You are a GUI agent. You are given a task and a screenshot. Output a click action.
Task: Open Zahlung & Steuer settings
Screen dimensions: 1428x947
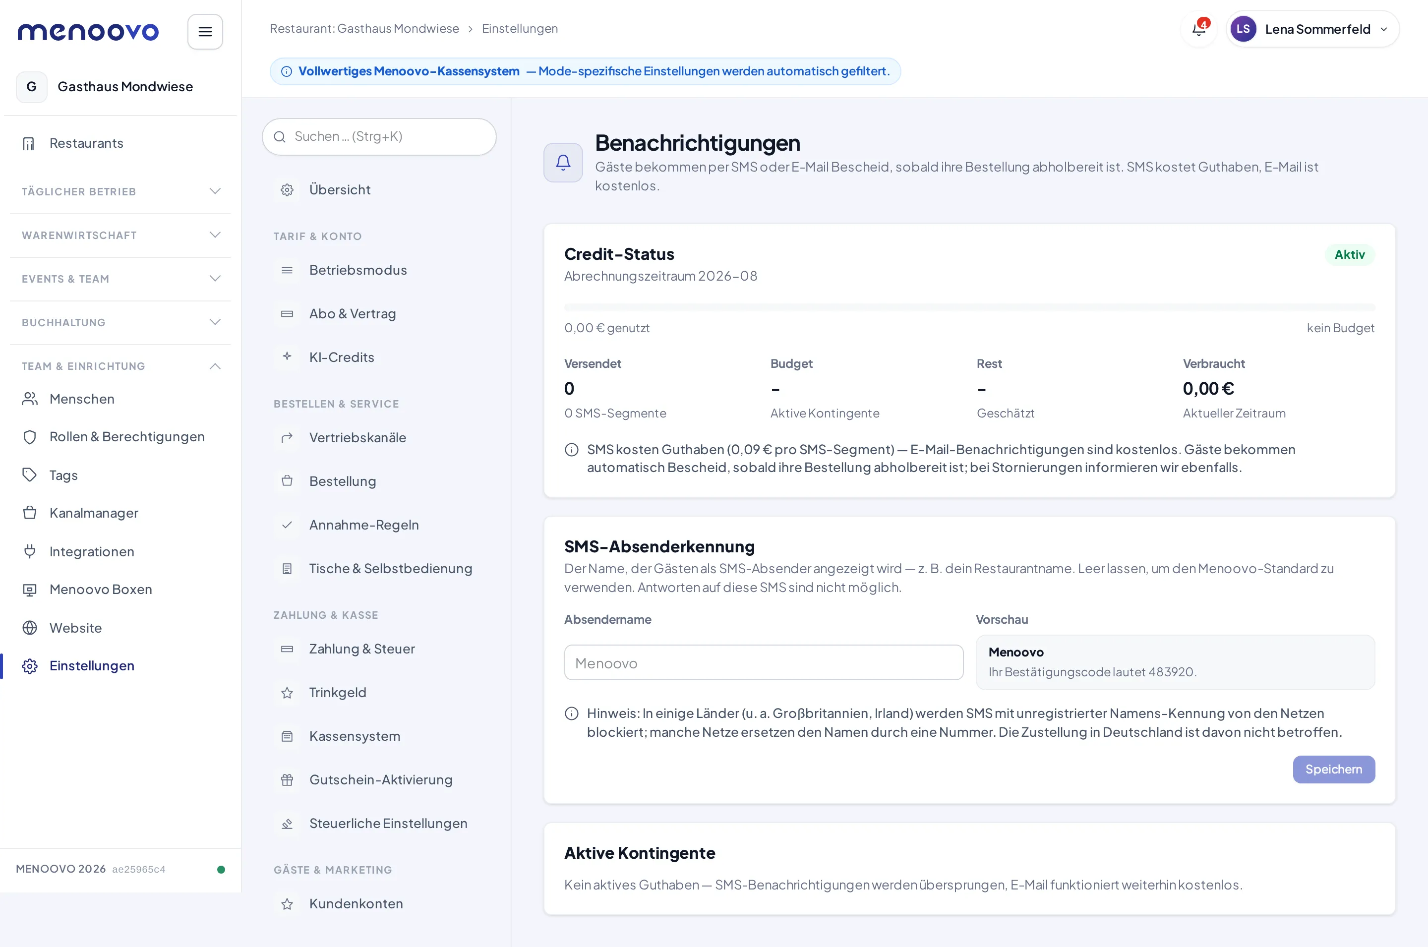coord(379,649)
